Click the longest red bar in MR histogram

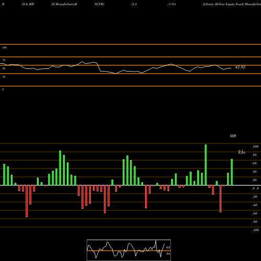(x=27, y=201)
